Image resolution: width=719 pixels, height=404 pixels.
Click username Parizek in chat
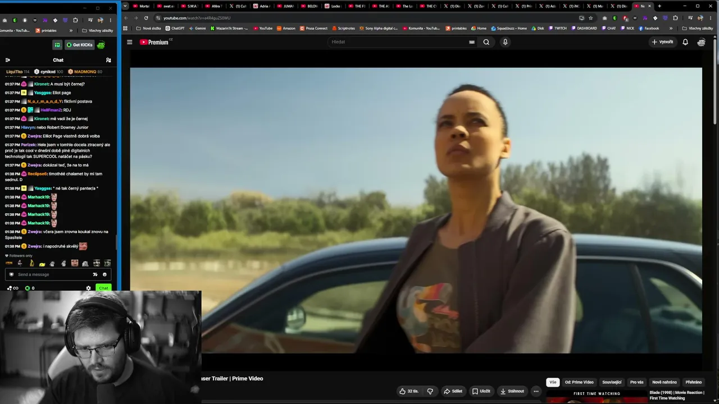coord(29,145)
